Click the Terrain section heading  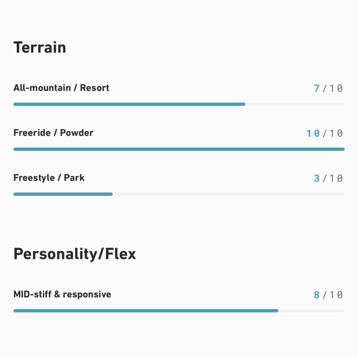point(40,47)
